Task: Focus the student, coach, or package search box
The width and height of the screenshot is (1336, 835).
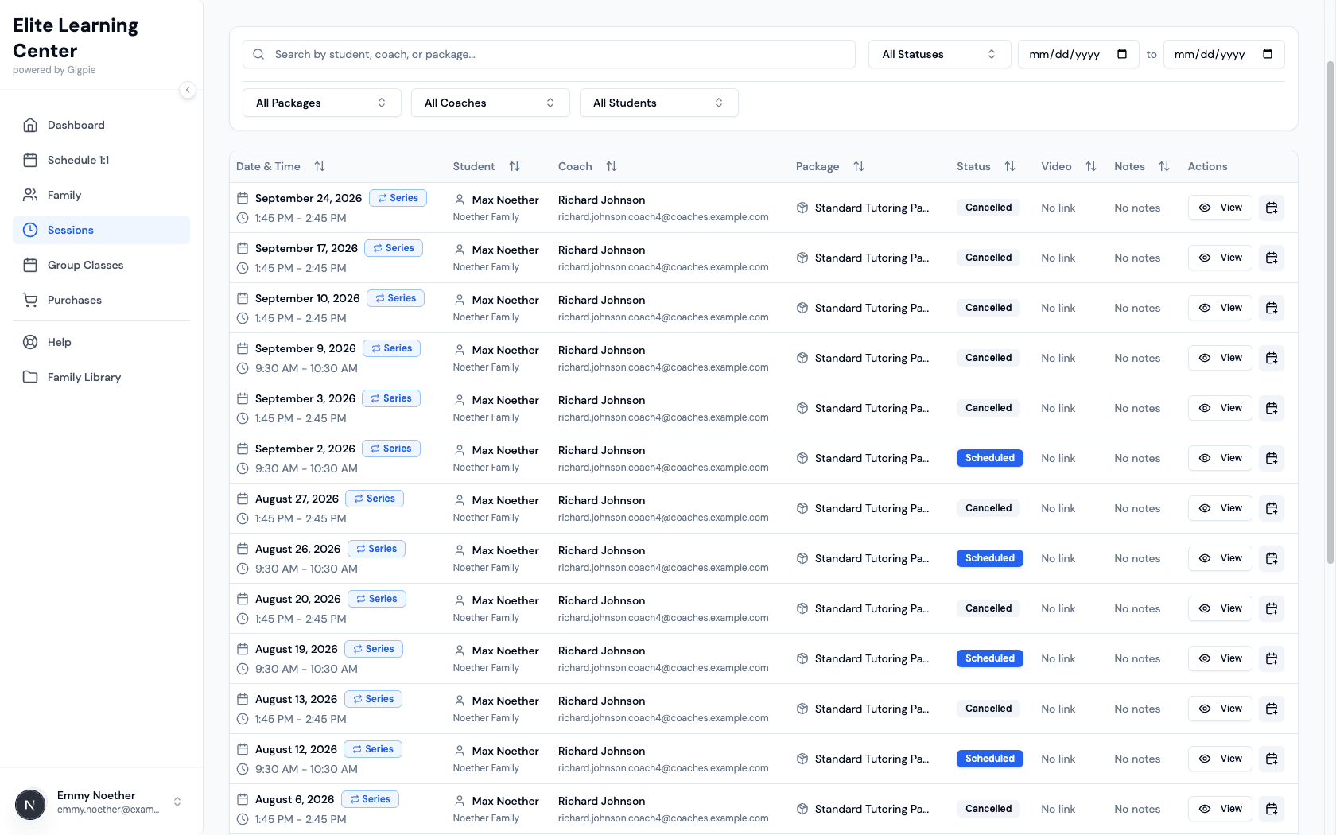Action: [x=549, y=54]
